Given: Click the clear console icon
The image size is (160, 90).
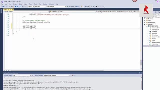Looking at the screenshot, I should coord(73,75).
